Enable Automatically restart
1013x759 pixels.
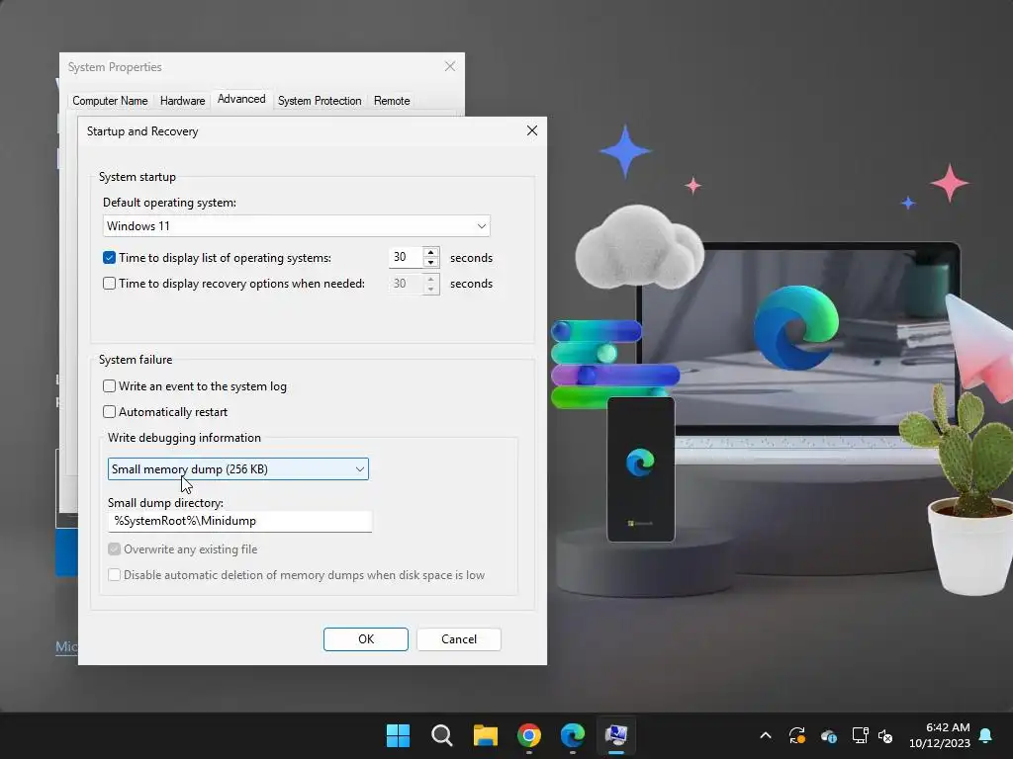109,412
